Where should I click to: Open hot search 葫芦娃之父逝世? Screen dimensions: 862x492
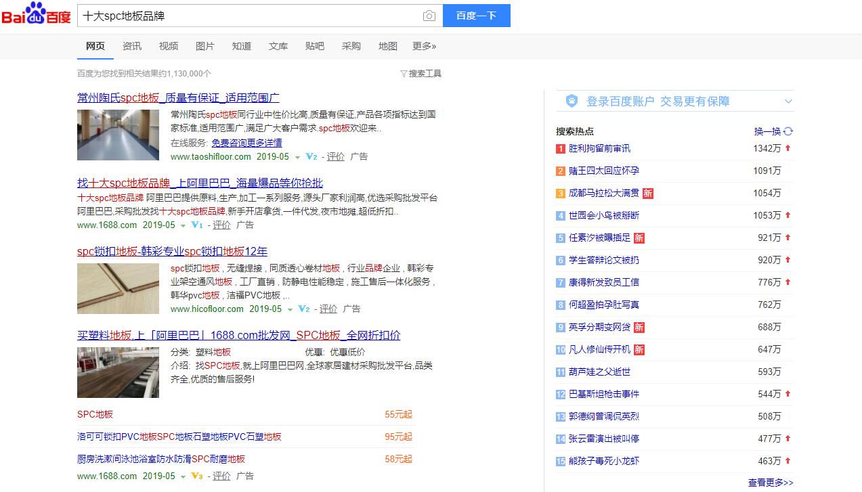599,372
